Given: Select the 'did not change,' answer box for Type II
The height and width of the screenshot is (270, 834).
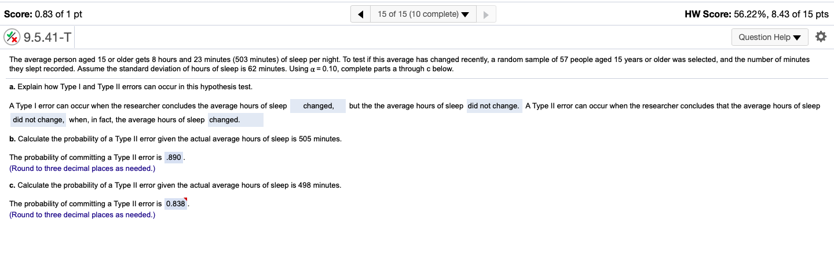Looking at the screenshot, I should point(39,120).
